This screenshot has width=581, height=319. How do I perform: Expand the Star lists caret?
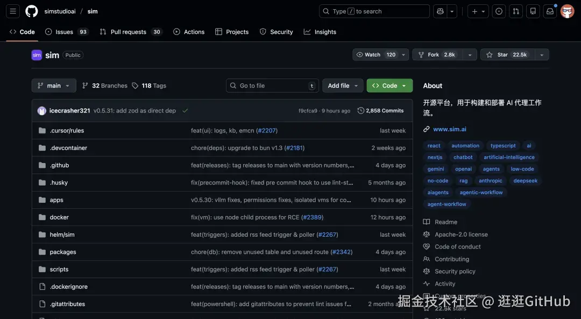542,55
